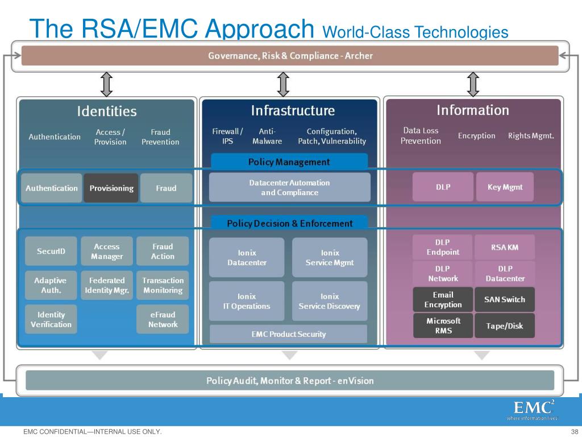Image resolution: width=582 pixels, height=437 pixels.
Task: Click Configuration, Patch, Vulnerability subheading
Action: pyautogui.click(x=332, y=136)
